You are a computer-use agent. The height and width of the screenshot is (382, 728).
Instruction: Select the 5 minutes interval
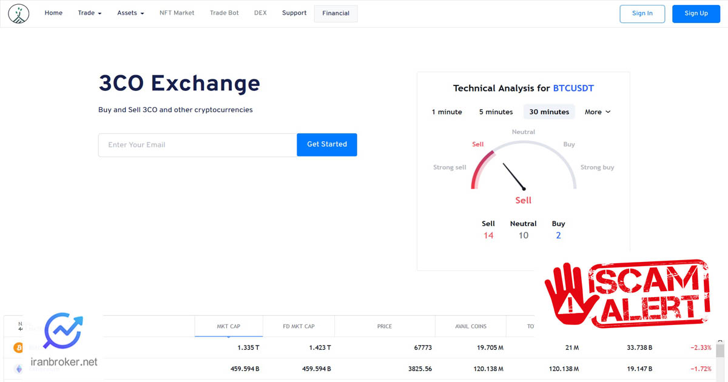pyautogui.click(x=496, y=112)
